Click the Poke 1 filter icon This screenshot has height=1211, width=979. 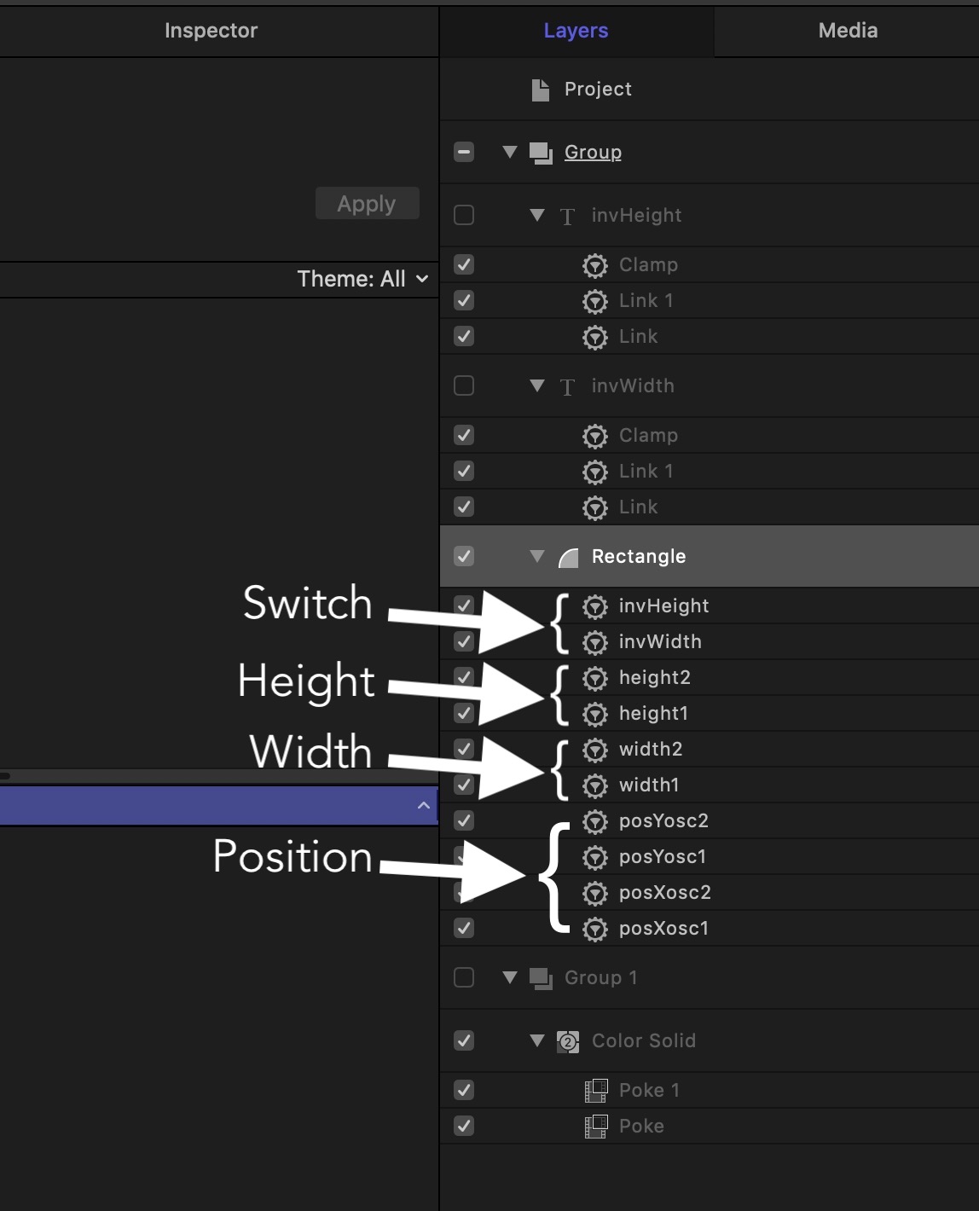pyautogui.click(x=595, y=1091)
